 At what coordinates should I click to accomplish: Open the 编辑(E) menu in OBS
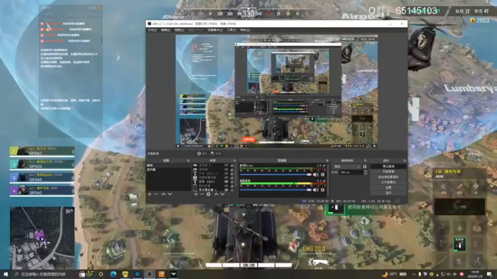pos(165,30)
